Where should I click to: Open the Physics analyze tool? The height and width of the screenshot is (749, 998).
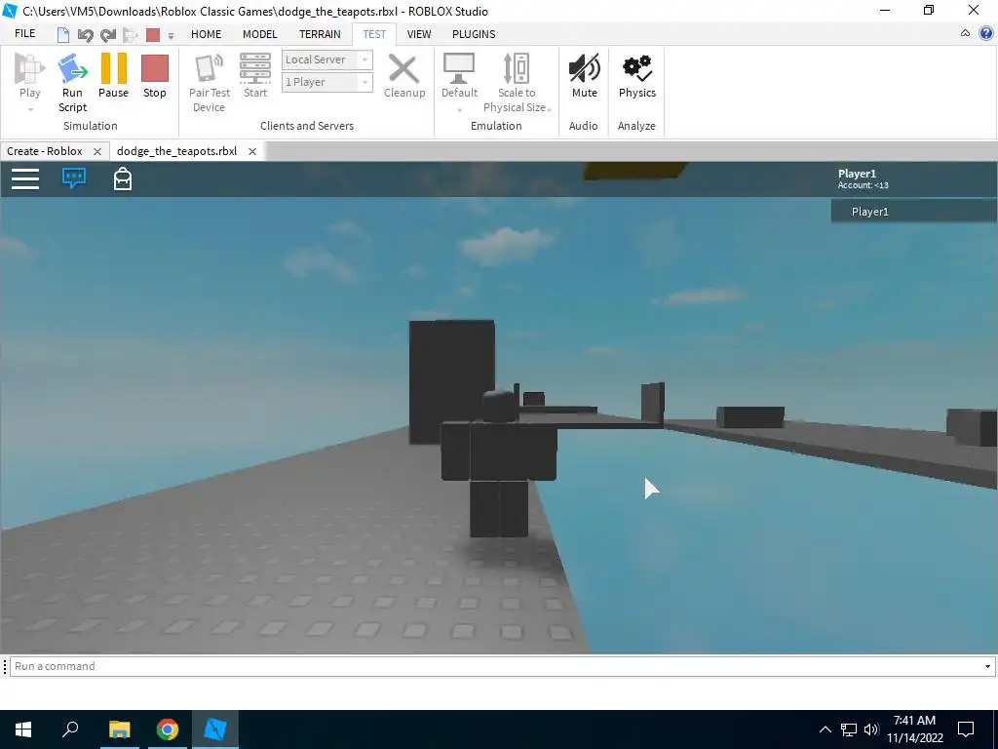coord(637,69)
